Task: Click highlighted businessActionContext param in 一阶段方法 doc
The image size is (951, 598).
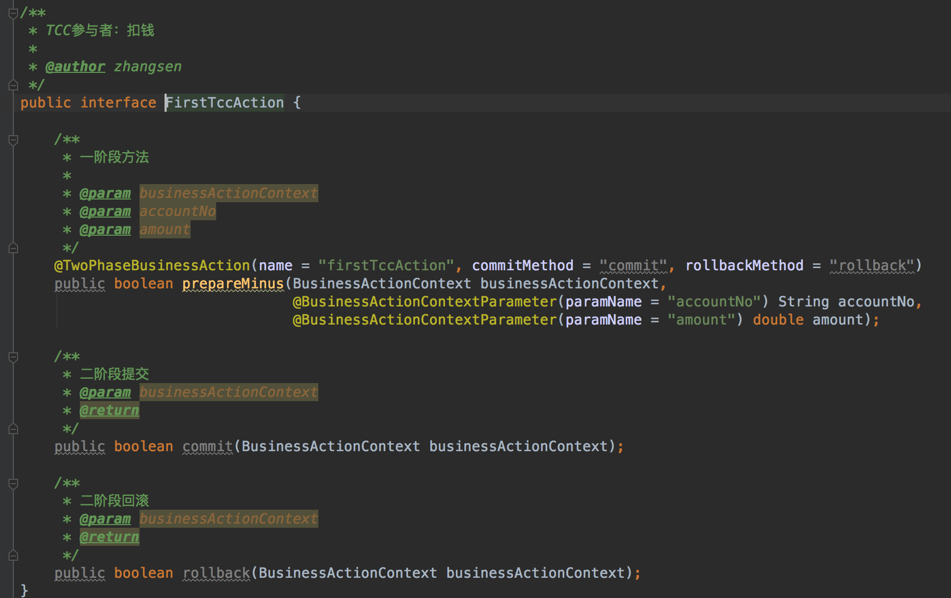Action: (229, 193)
